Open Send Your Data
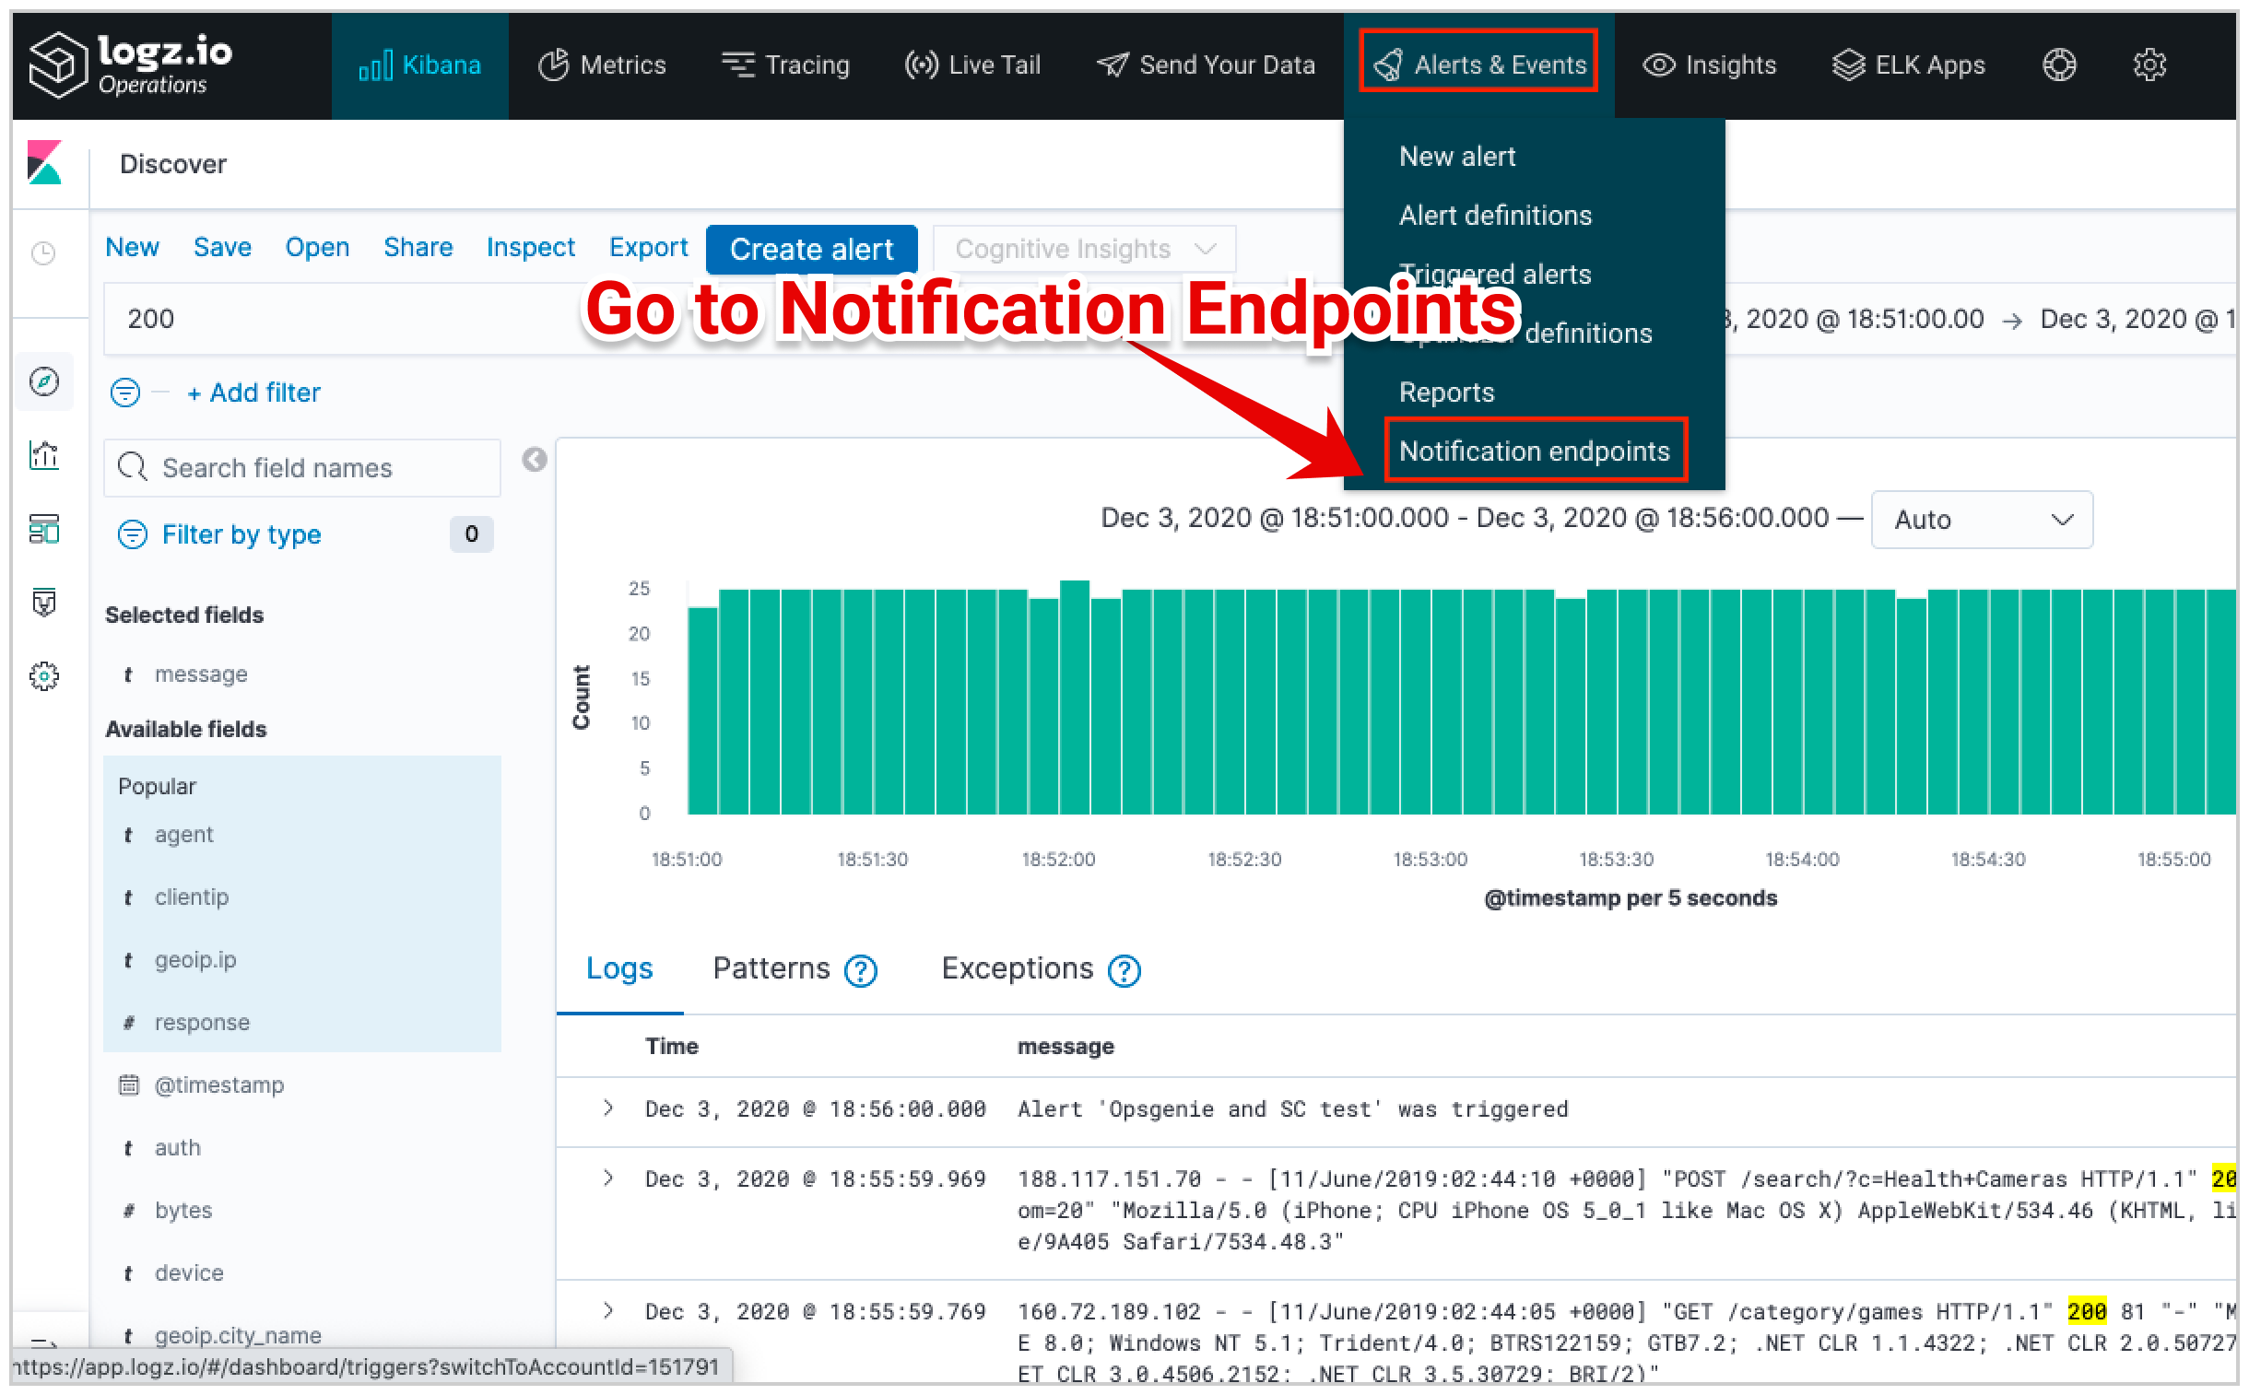Image resolution: width=2249 pixels, height=1395 pixels. click(1206, 64)
